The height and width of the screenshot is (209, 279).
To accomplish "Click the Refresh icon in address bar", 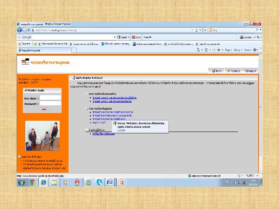I will click(201, 30).
